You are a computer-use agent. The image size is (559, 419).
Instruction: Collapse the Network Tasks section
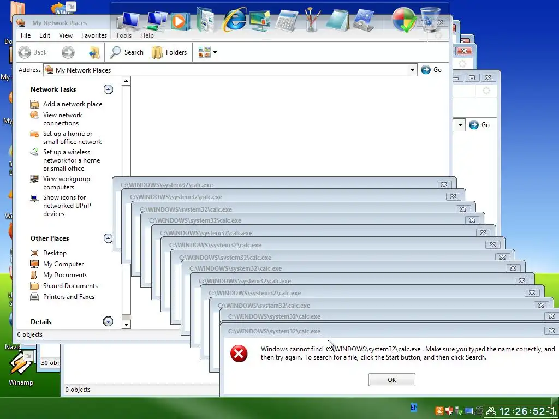(x=109, y=89)
